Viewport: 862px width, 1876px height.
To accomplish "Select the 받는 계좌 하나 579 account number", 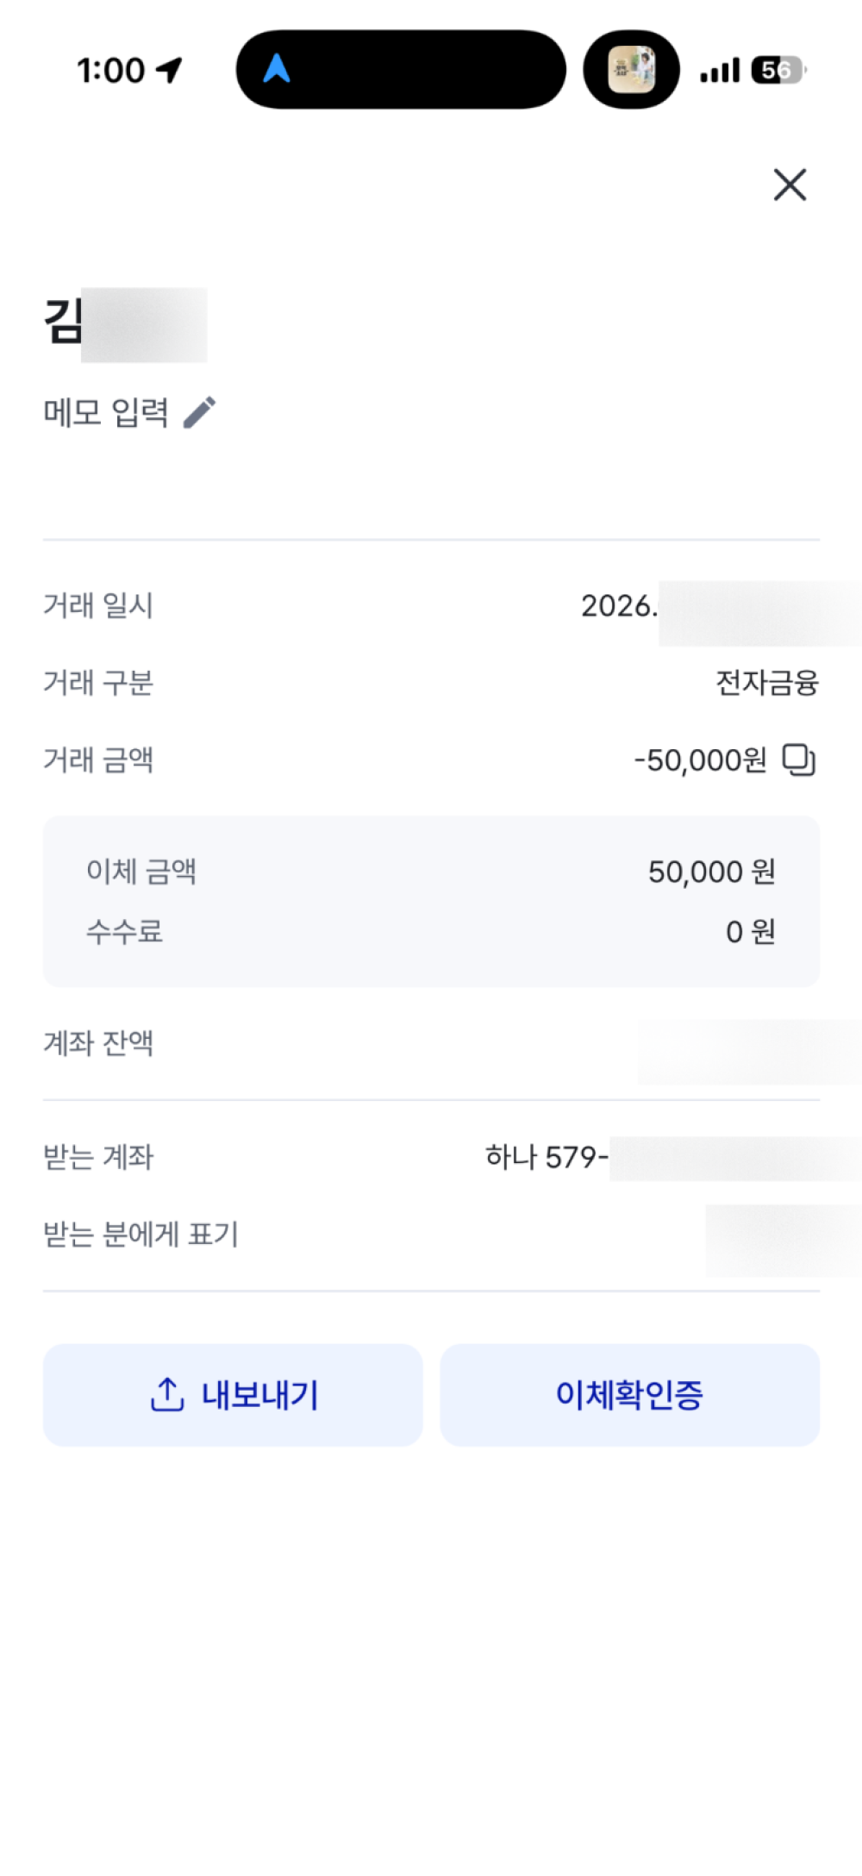I will (672, 1157).
